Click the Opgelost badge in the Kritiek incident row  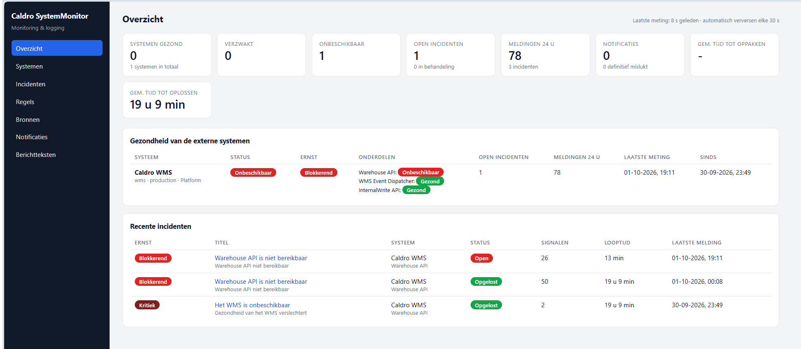pos(486,305)
